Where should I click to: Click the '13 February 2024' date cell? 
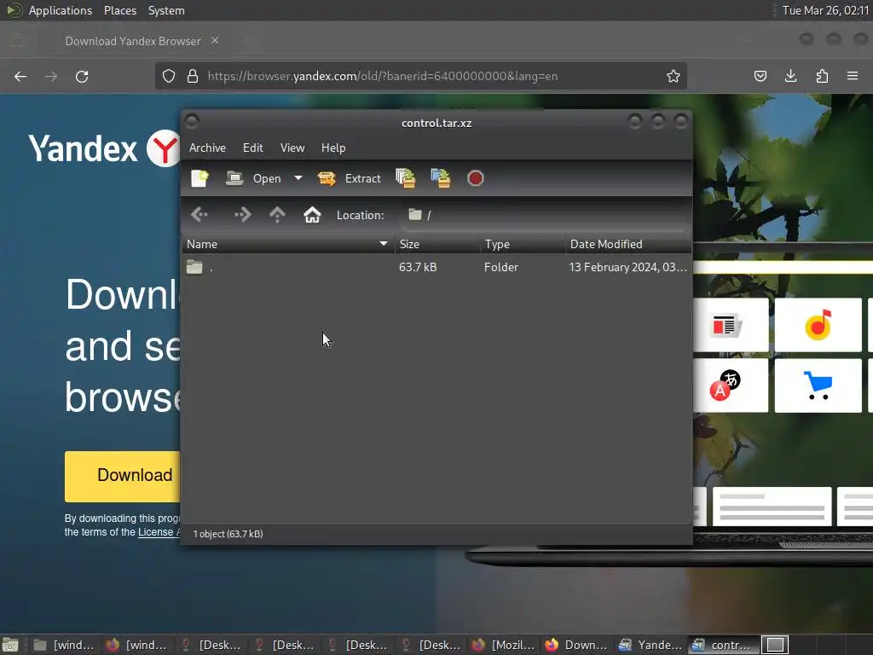[628, 267]
